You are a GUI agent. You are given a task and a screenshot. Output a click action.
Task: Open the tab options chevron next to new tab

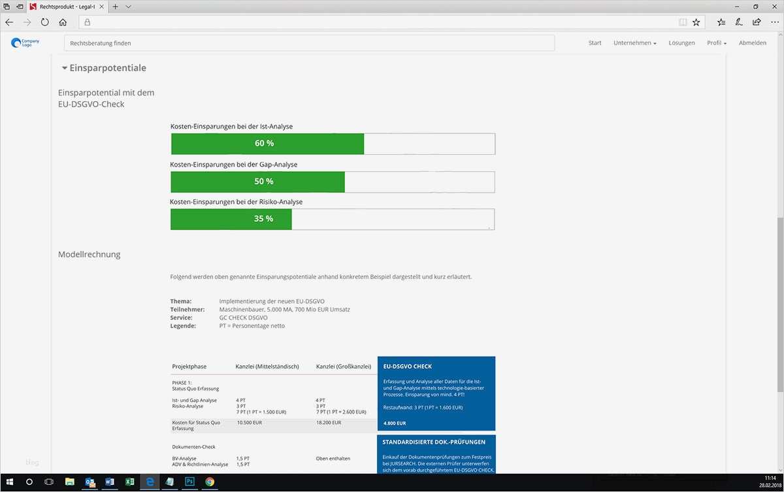(x=127, y=7)
